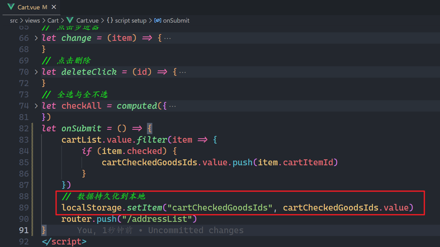Click the onSubmit symbol icon in breadcrumb
440x247 pixels.
(x=158, y=20)
